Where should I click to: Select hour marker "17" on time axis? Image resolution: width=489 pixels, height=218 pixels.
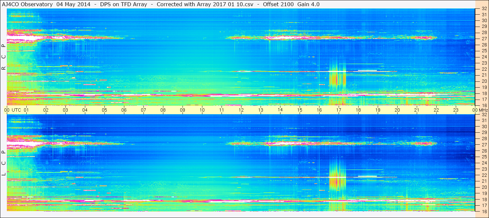(339, 110)
